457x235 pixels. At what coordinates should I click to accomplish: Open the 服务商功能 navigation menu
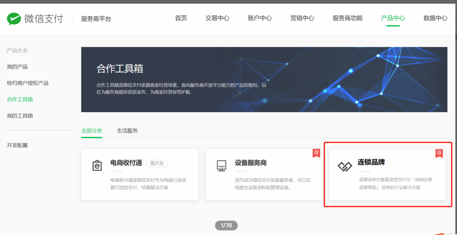point(348,18)
